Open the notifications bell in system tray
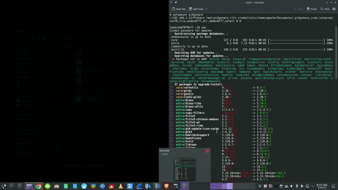This screenshot has height=190, width=338. point(260,186)
